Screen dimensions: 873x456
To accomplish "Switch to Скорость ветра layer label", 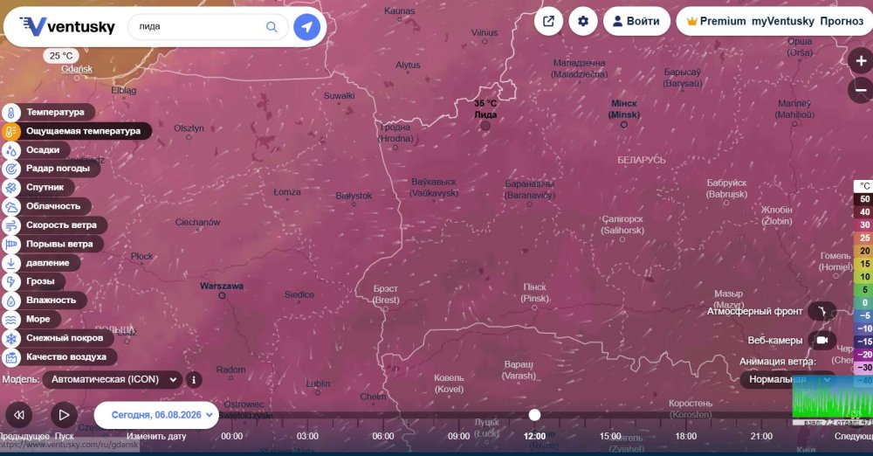I will [61, 225].
